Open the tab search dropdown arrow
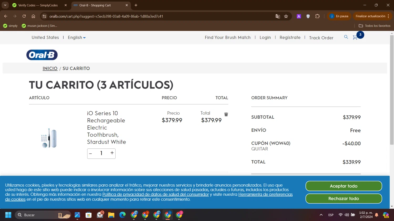This screenshot has width=394, height=221. tap(5, 5)
